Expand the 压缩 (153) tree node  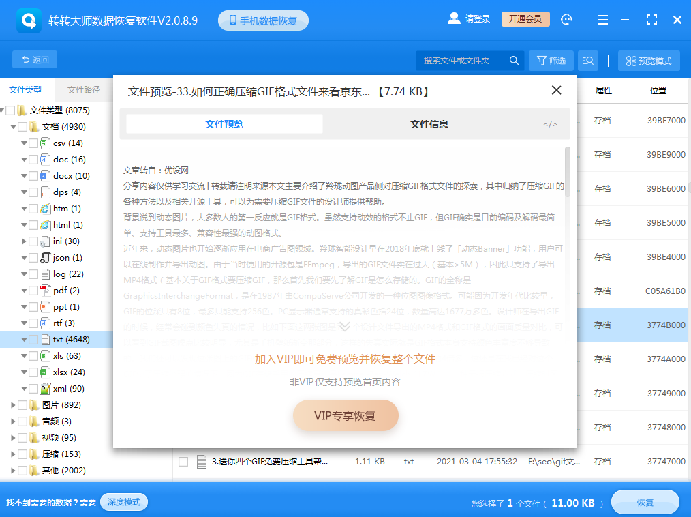pyautogui.click(x=13, y=454)
